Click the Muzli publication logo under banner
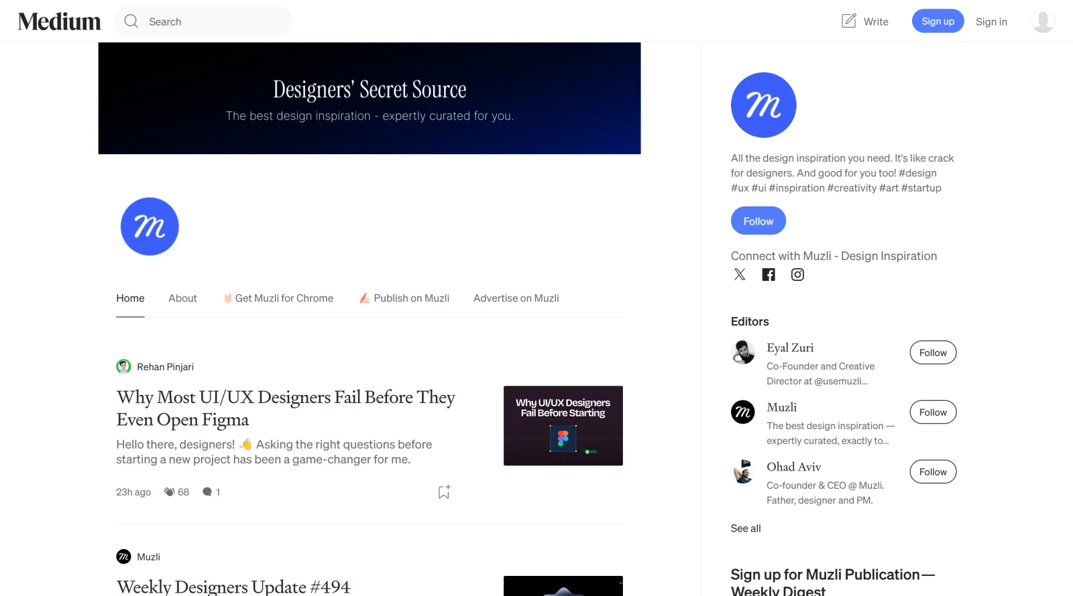This screenshot has width=1073, height=596. pyautogui.click(x=150, y=227)
